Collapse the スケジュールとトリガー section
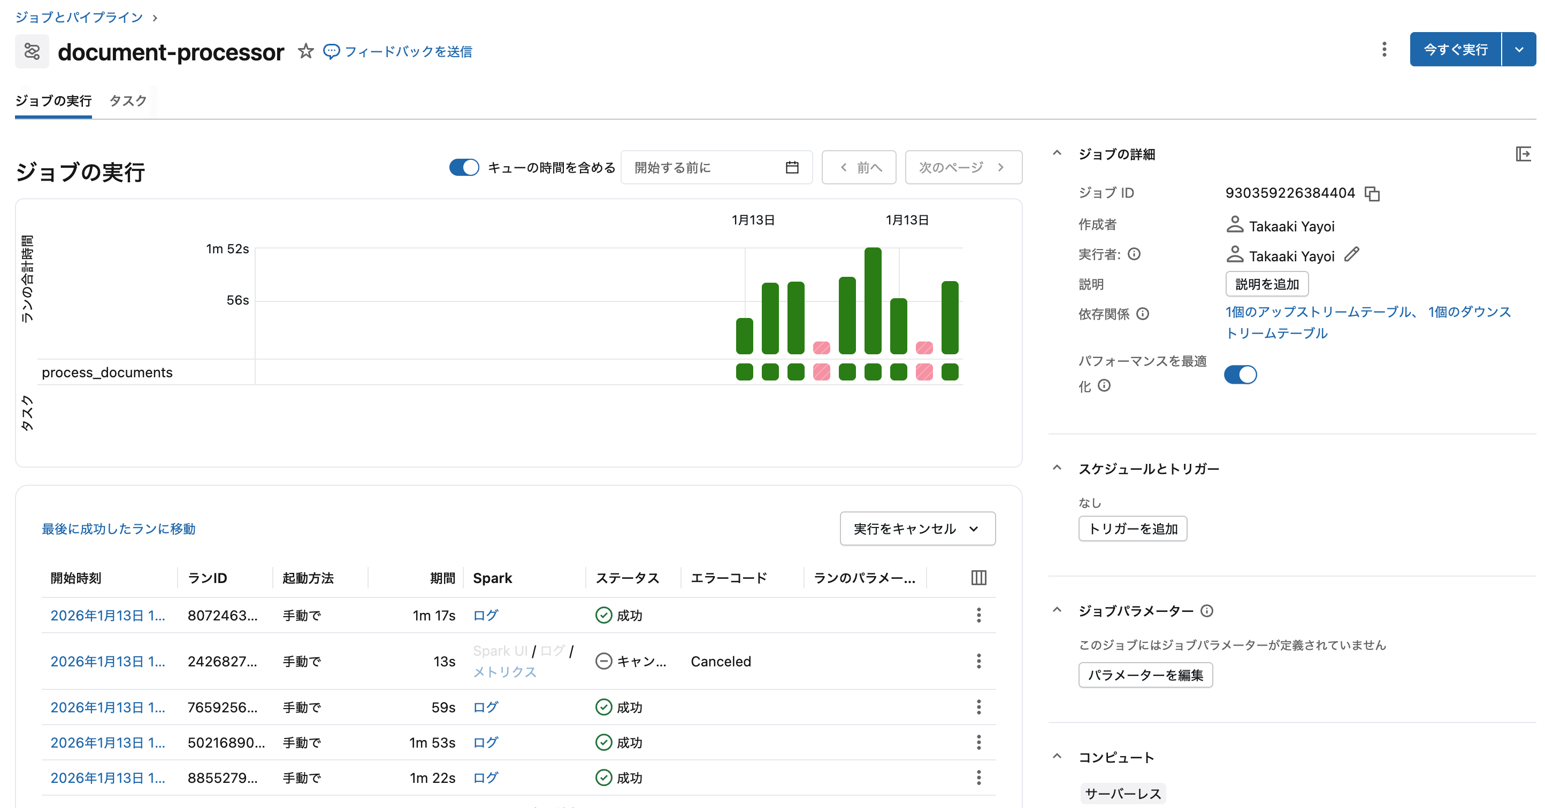Viewport: 1545px width, 808px height. point(1057,468)
